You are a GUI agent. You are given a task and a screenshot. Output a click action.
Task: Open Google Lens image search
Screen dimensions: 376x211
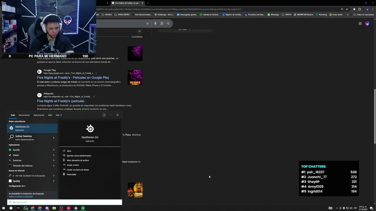(162, 23)
